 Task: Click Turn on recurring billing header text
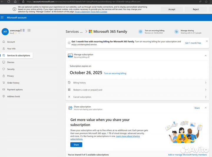155,31
